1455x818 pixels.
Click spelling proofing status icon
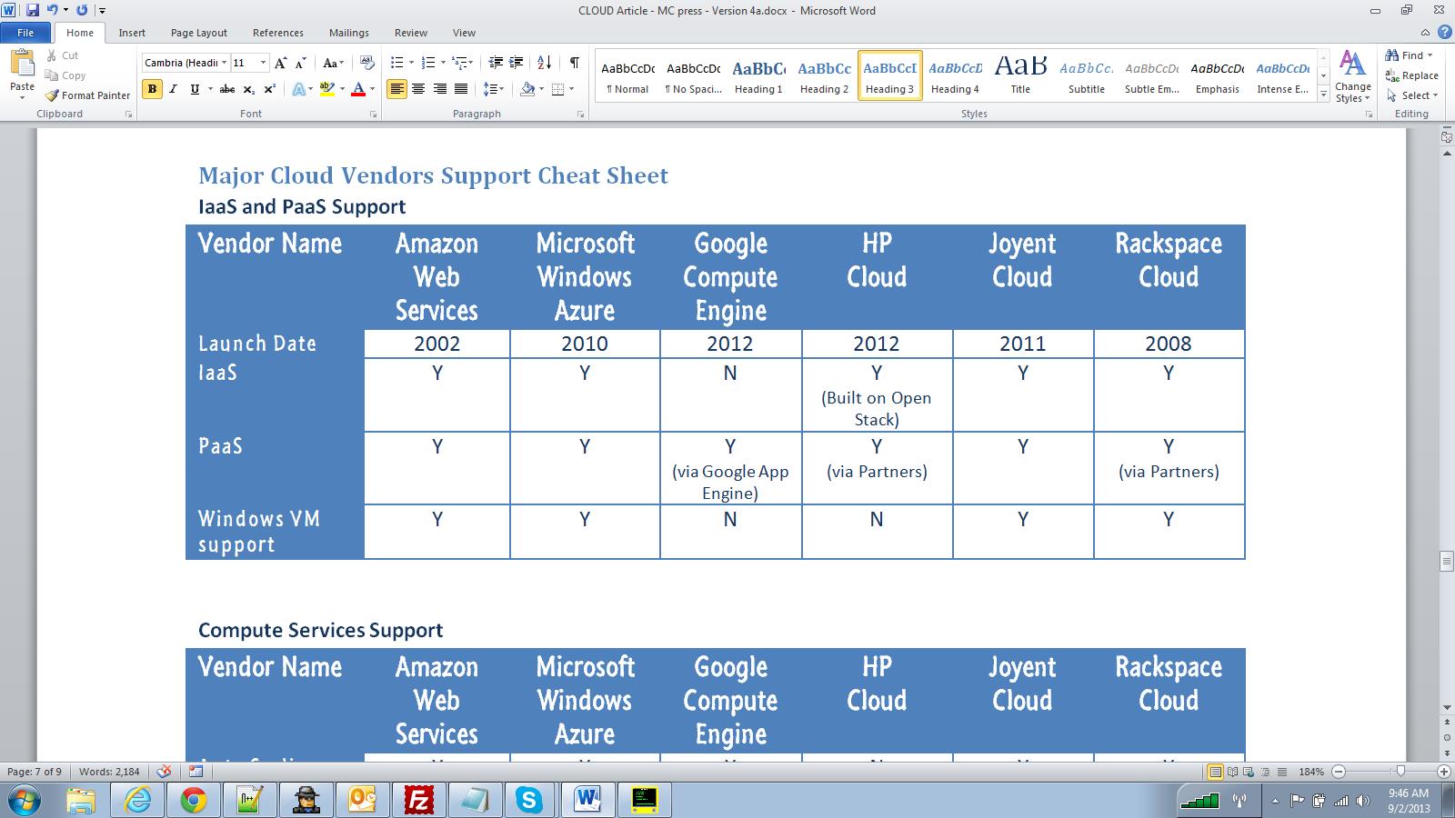point(164,772)
